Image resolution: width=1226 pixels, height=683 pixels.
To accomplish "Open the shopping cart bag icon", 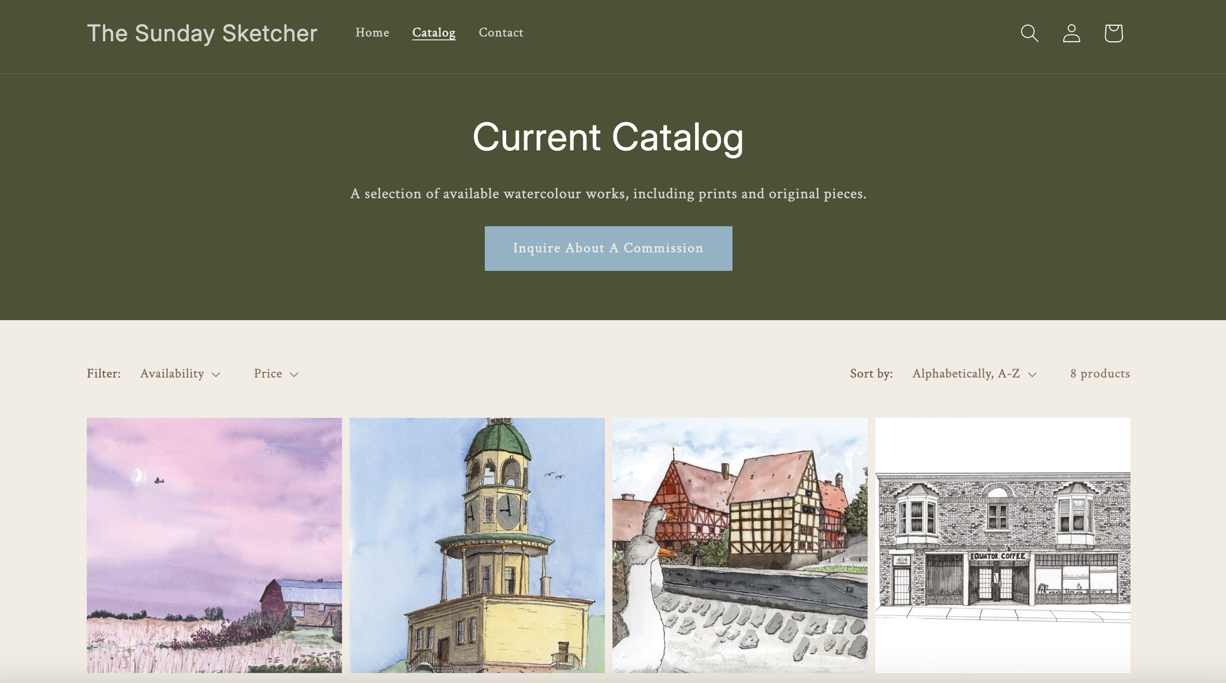I will click(1113, 33).
